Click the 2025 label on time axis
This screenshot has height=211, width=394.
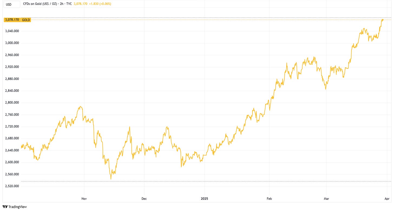[x=204, y=199]
